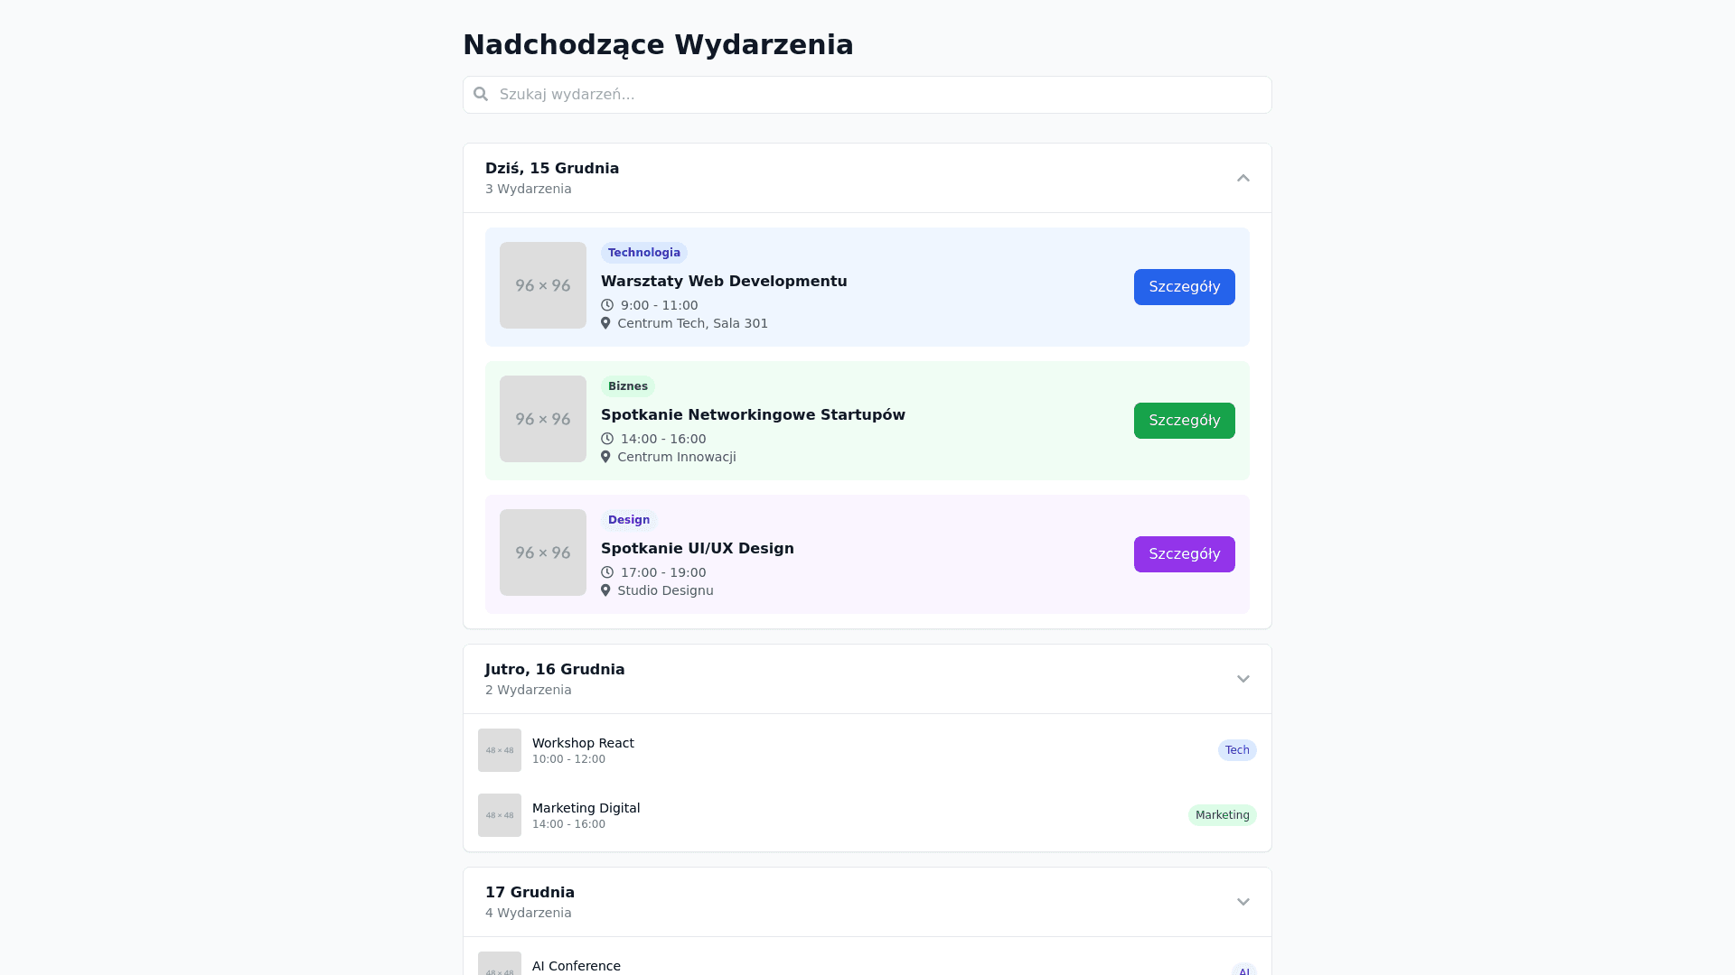The height and width of the screenshot is (975, 1735).
Task: Click clock icon beside 14:00 - 16:00
Action: 607,439
